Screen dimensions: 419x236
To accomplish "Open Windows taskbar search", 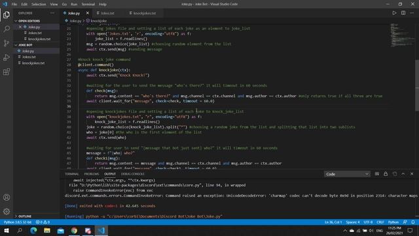I will pos(20,230).
